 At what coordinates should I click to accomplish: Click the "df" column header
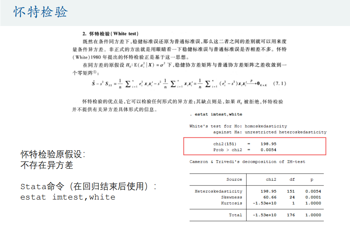click(292, 180)
